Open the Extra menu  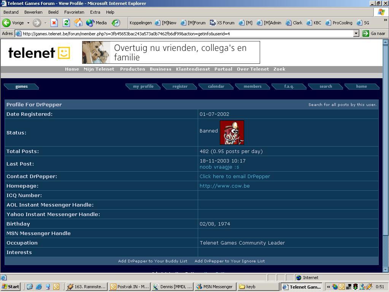pos(95,12)
